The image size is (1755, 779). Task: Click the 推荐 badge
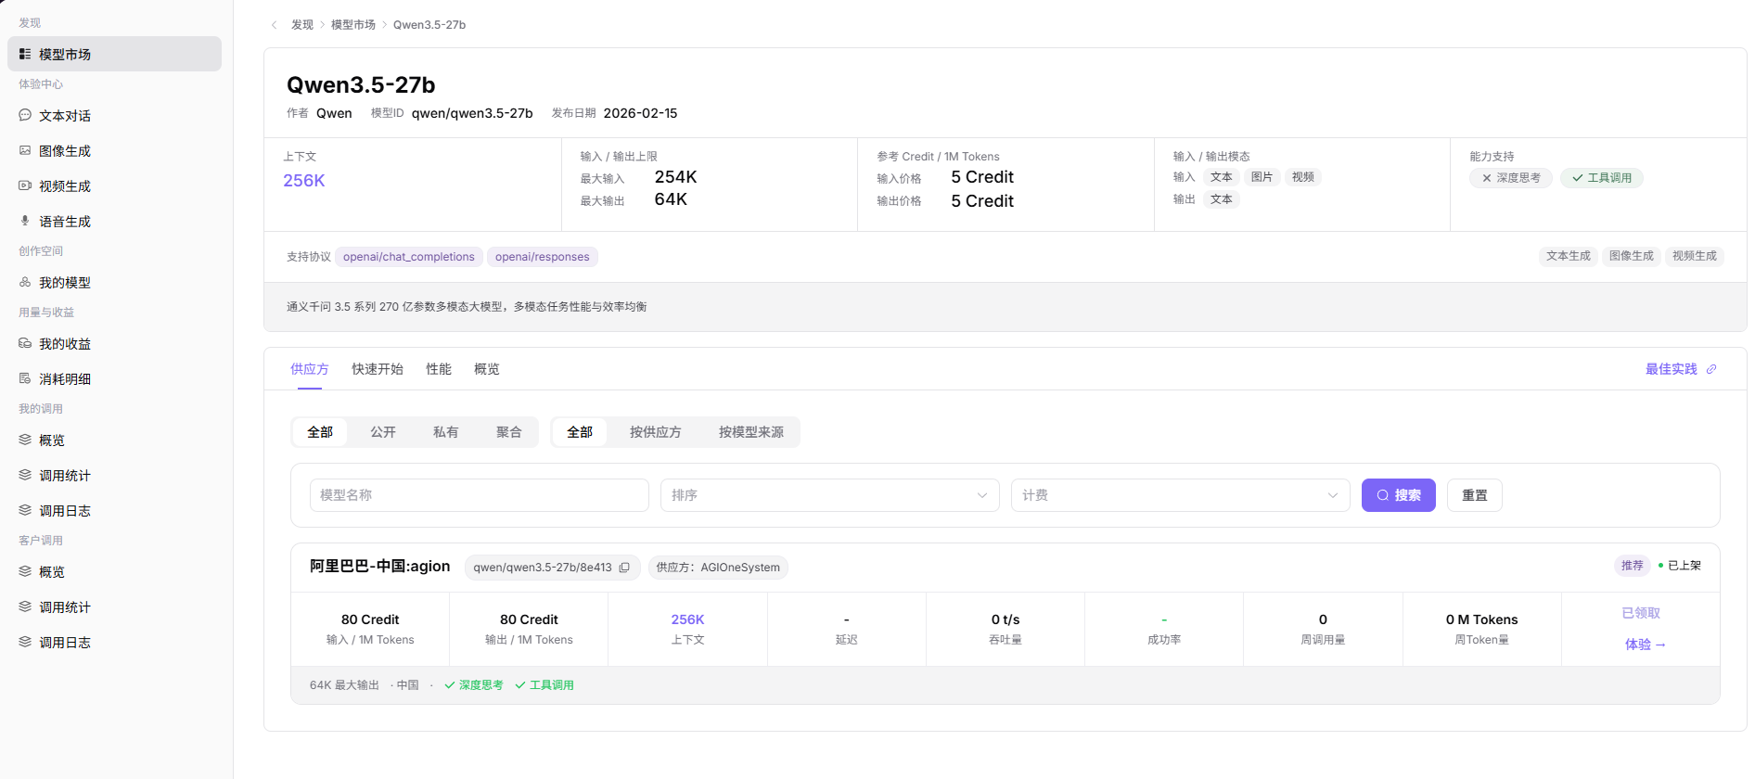[1633, 566]
